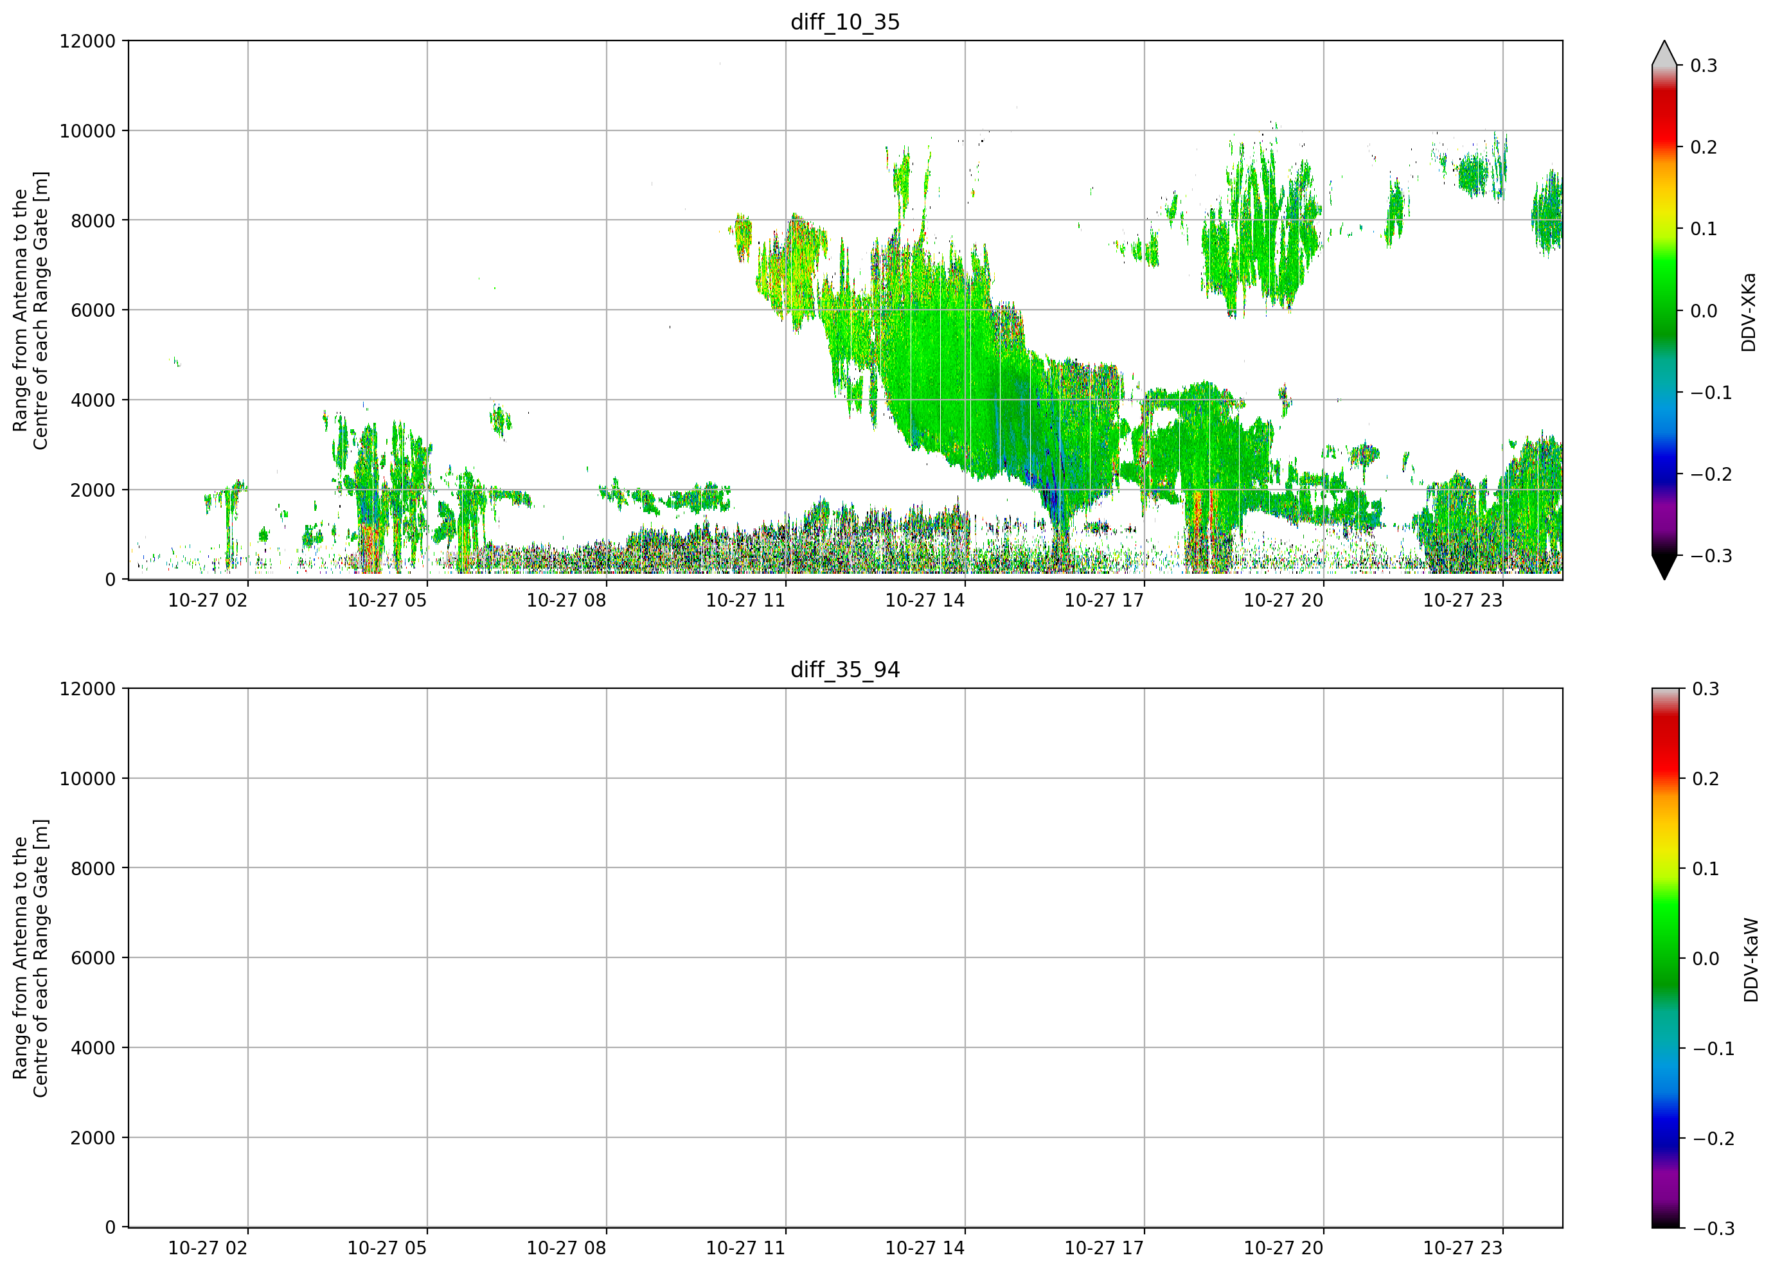Click the black lower extension arrow on DDV-XKa colorbar
Image resolution: width=1773 pixels, height=1271 pixels.
coord(1664,567)
